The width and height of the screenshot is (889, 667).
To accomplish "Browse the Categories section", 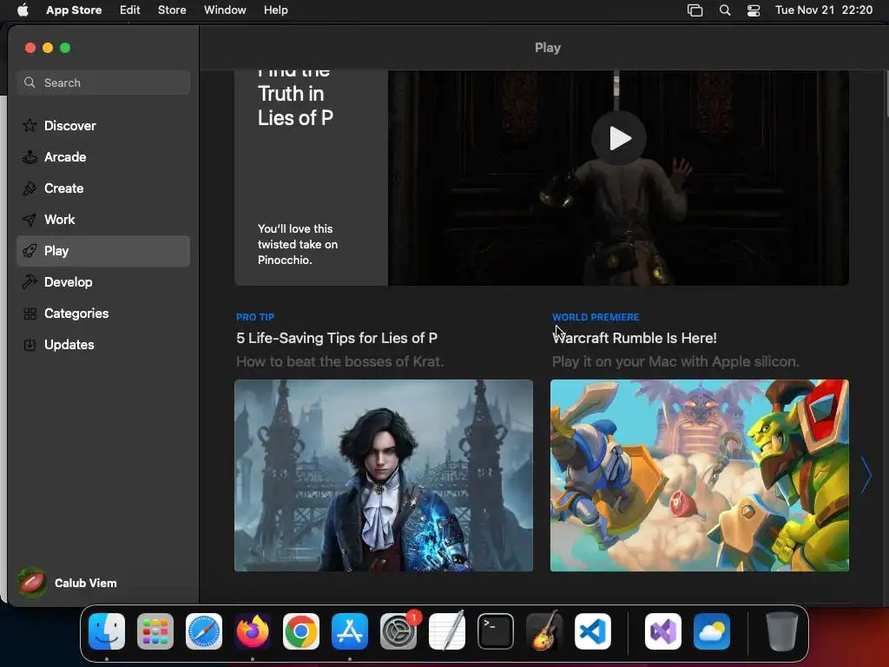I will point(103,314).
